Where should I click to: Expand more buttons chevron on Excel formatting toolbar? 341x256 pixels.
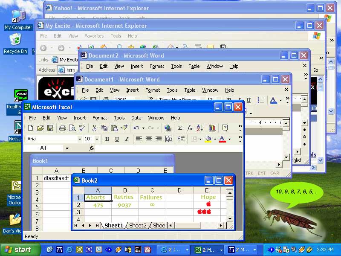tap(240, 139)
